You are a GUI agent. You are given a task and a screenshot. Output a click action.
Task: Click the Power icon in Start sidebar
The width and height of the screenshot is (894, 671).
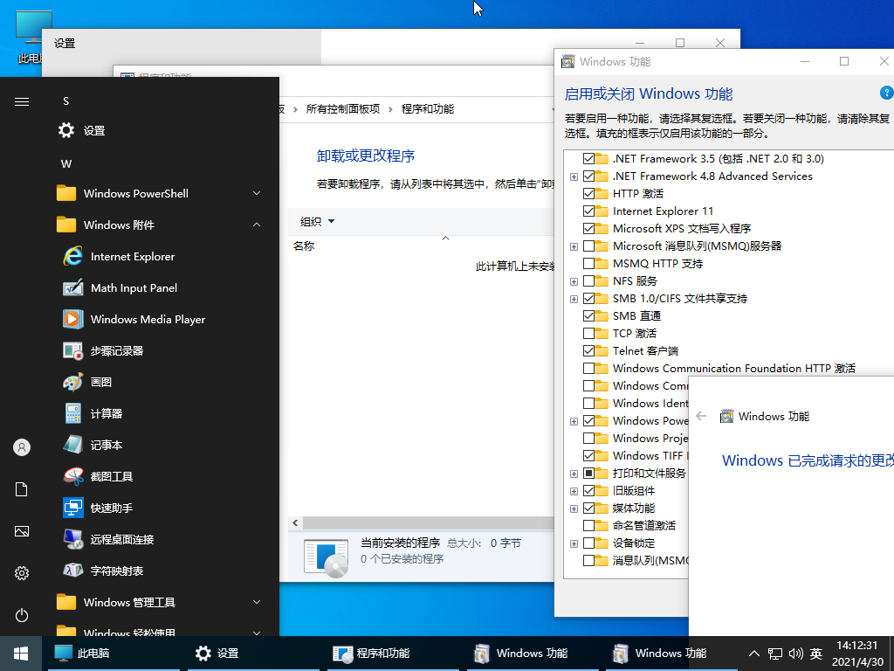click(x=22, y=615)
